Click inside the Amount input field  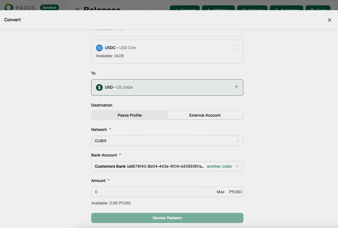click(140, 192)
